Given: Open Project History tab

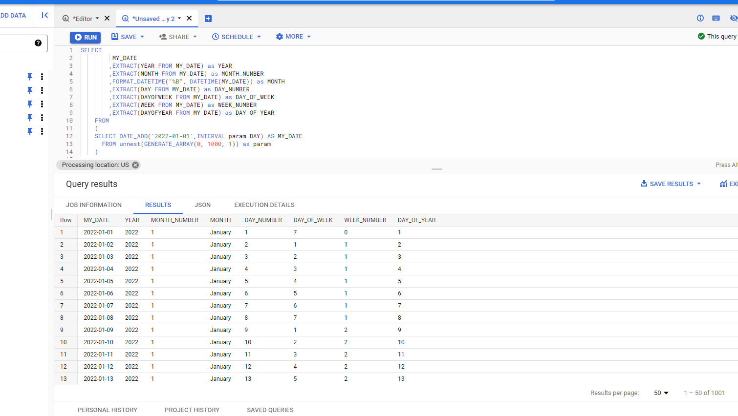Looking at the screenshot, I should [x=192, y=410].
